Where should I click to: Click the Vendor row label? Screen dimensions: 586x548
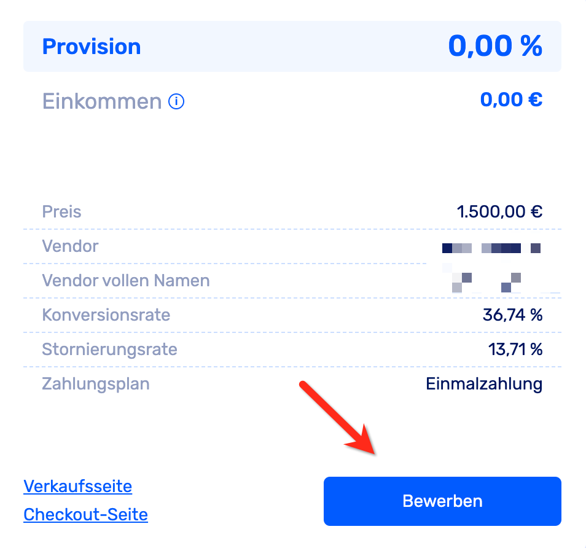click(x=70, y=246)
